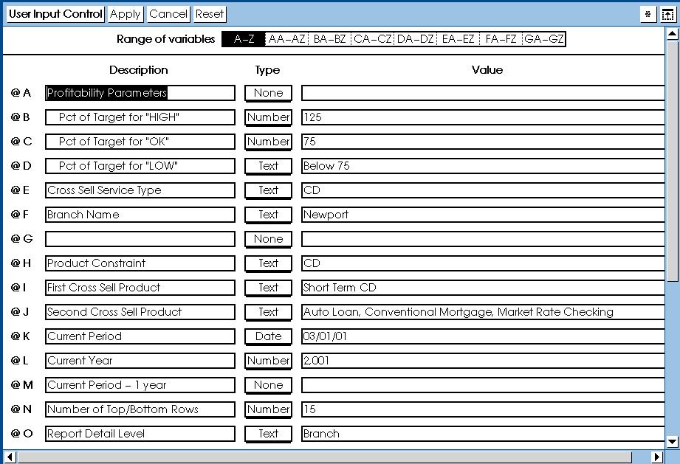Click the Branch Name description field

point(140,215)
